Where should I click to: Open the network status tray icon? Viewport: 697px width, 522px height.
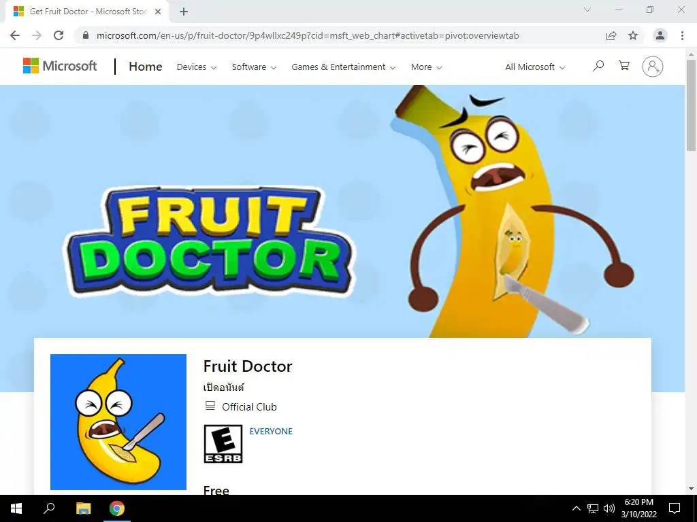pyautogui.click(x=593, y=508)
